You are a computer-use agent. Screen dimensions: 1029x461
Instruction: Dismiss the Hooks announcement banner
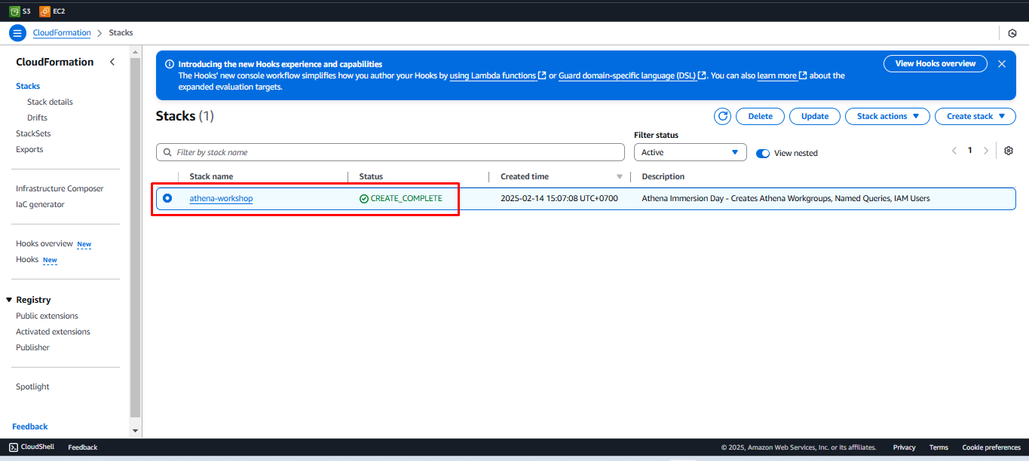click(x=1002, y=64)
